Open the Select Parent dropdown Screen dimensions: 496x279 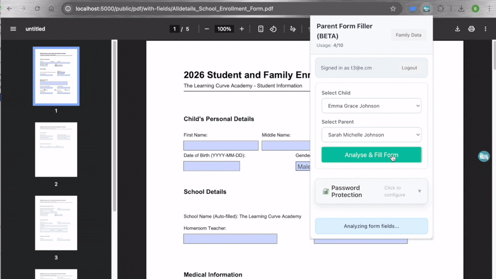click(371, 135)
